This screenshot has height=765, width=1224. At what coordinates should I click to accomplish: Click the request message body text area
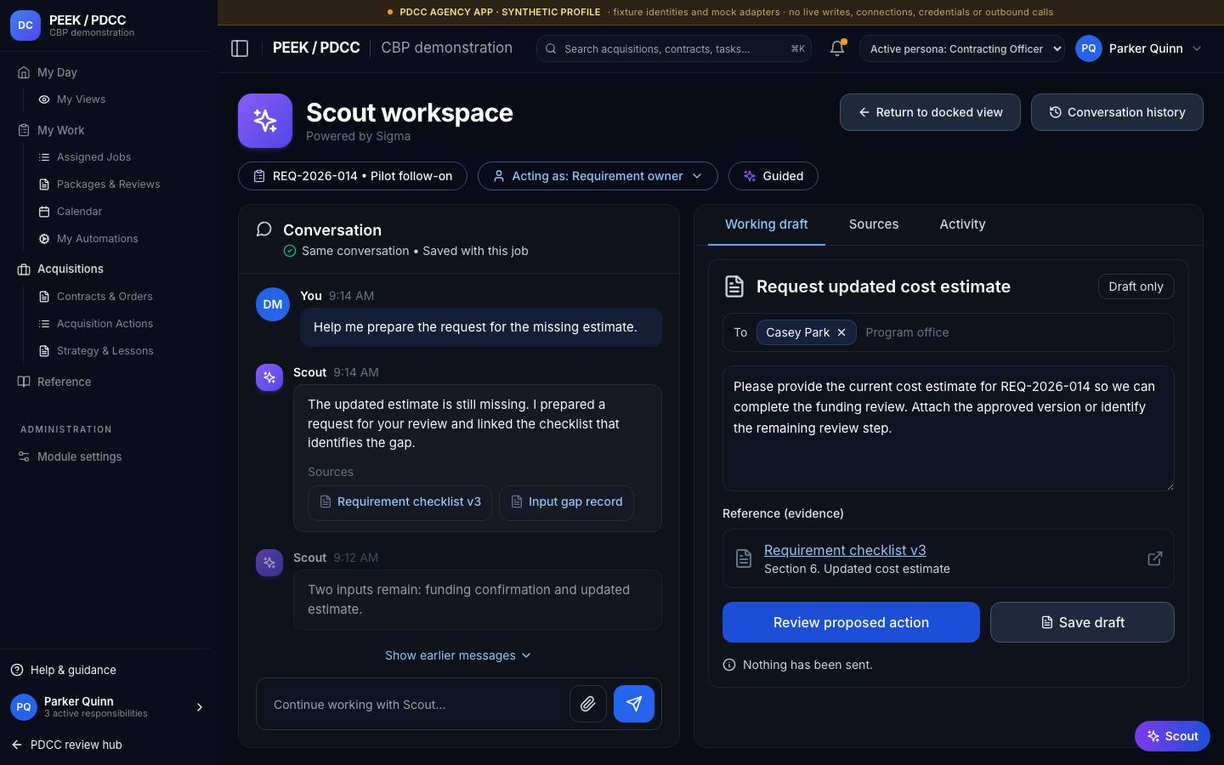click(948, 428)
